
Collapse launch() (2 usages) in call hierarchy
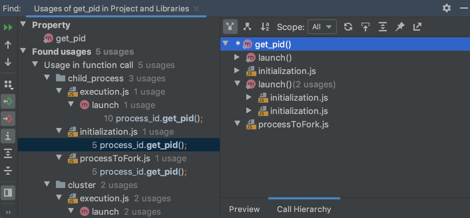[x=237, y=84]
